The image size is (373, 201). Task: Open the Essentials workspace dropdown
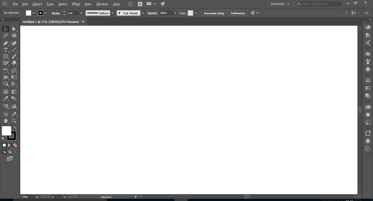coord(280,4)
